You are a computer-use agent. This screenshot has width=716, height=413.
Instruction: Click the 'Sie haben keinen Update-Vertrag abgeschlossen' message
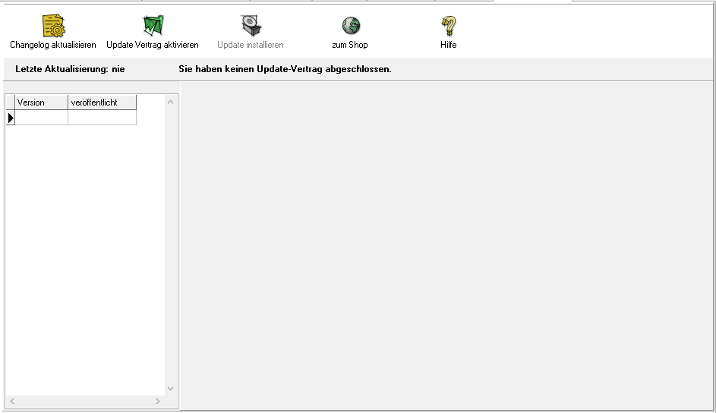click(285, 69)
